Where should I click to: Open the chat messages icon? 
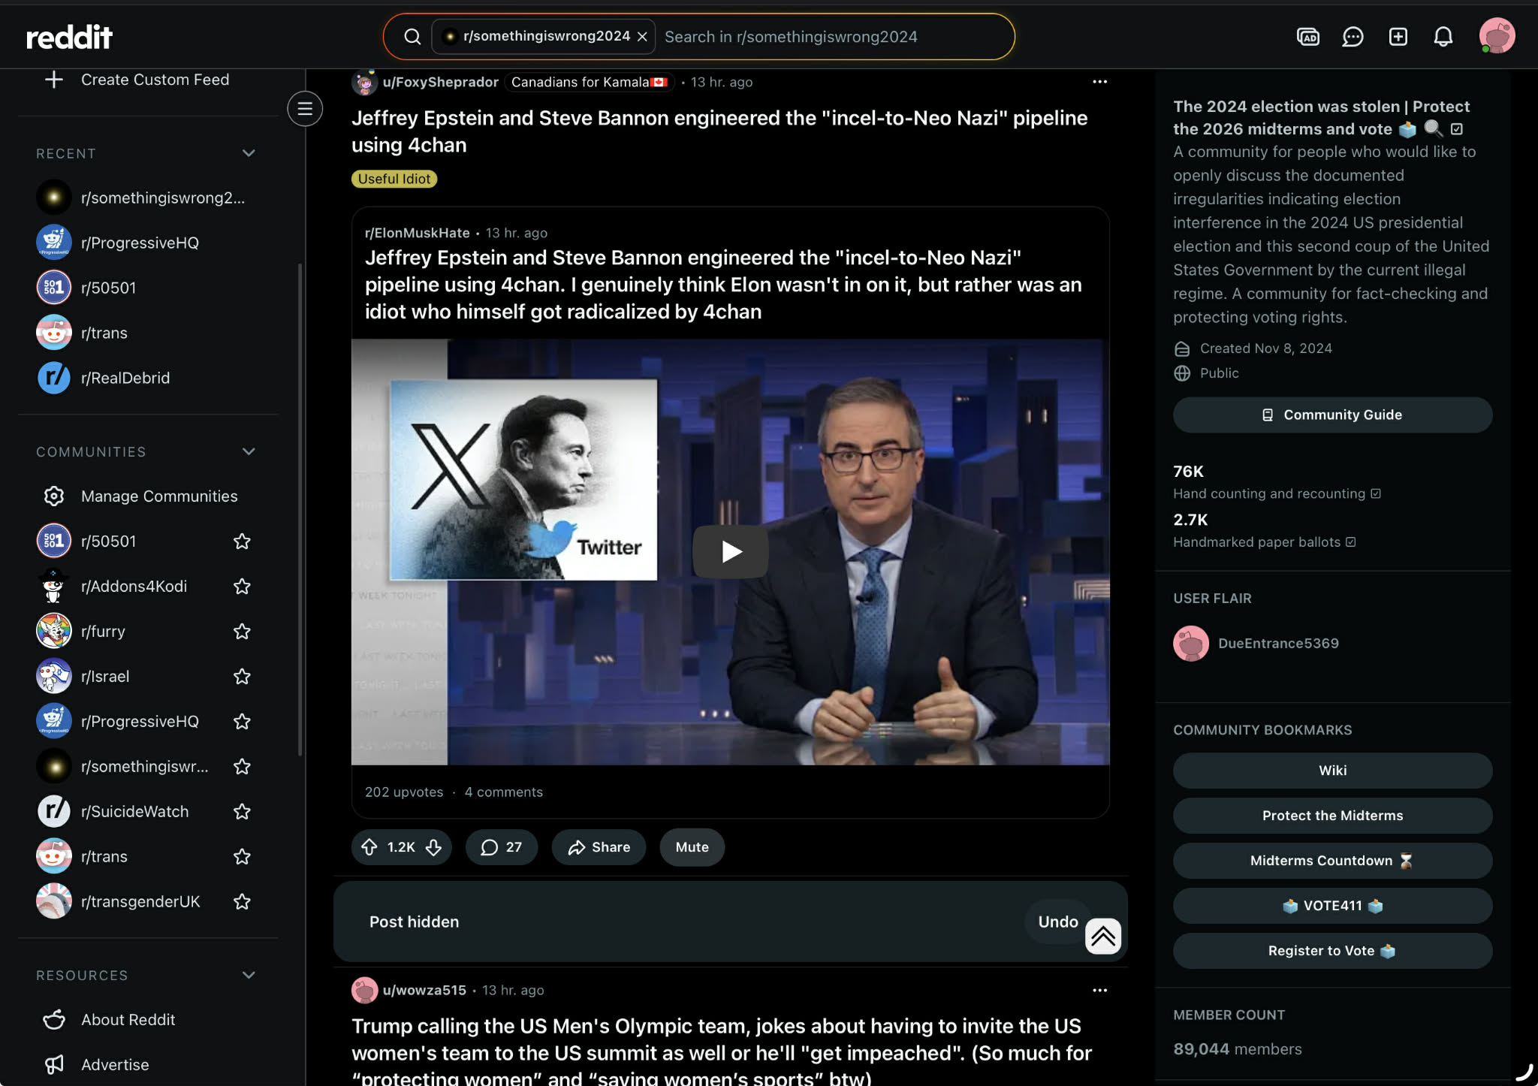click(1353, 37)
